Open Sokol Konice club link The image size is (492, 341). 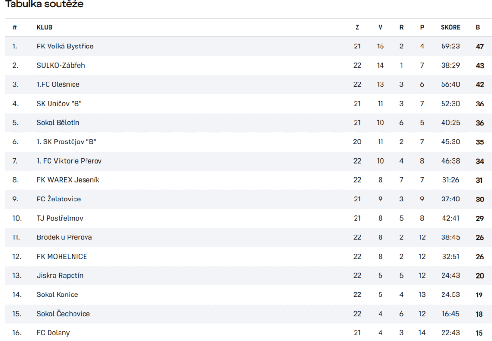click(58, 294)
